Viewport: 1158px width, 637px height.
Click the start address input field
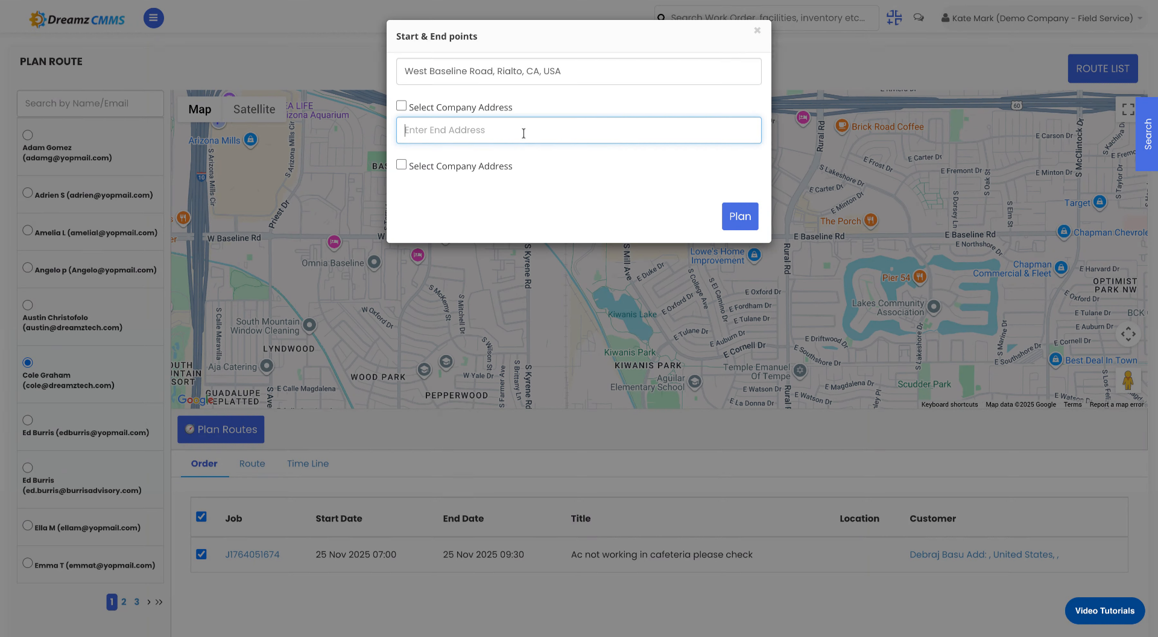coord(578,71)
